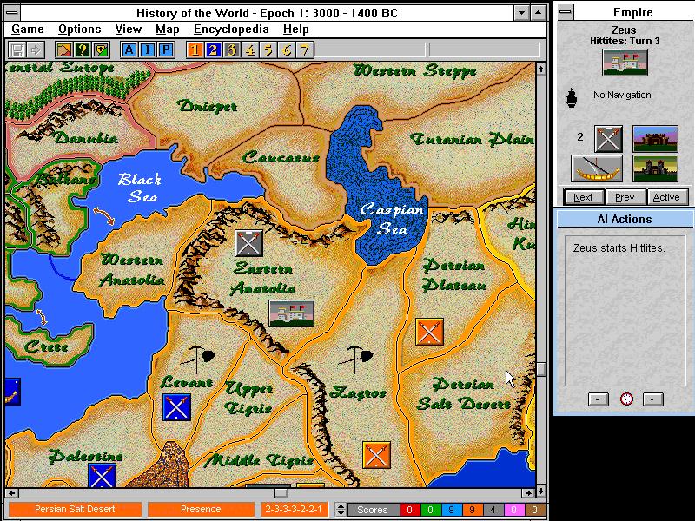
Task: Click the pink score swatch showing 0
Action: click(513, 510)
